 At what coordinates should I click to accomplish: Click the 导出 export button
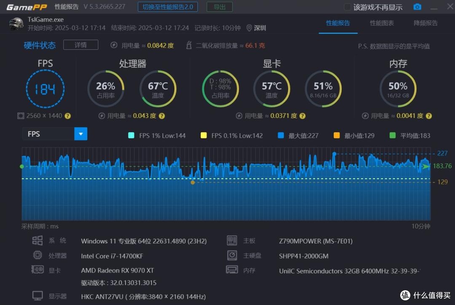[x=219, y=7]
